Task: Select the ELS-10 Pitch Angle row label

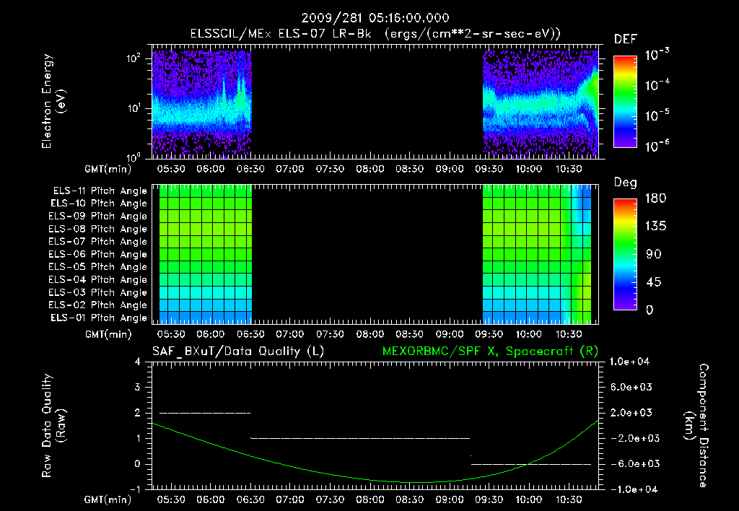Action: point(99,204)
